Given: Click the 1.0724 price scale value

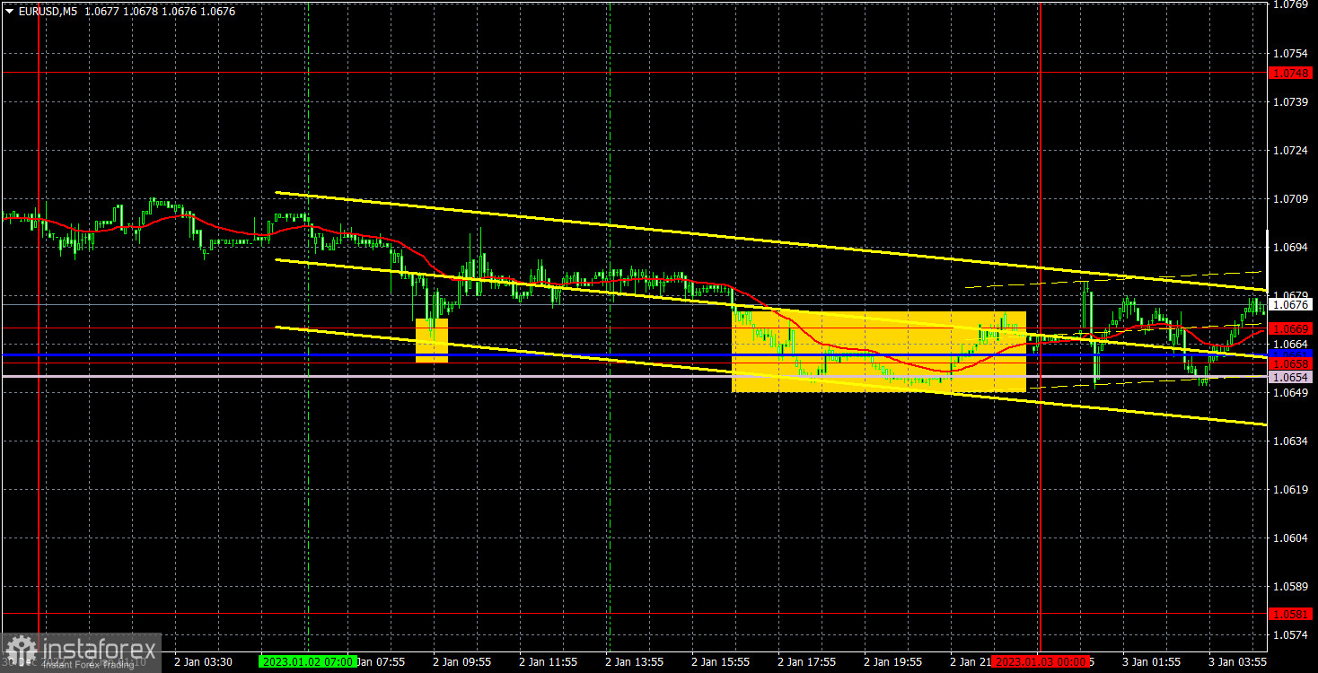Looking at the screenshot, I should (1291, 150).
